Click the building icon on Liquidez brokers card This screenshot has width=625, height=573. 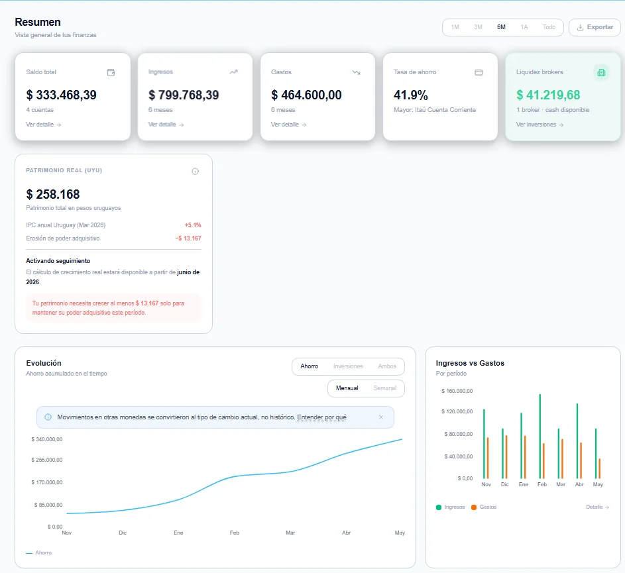[x=602, y=72]
